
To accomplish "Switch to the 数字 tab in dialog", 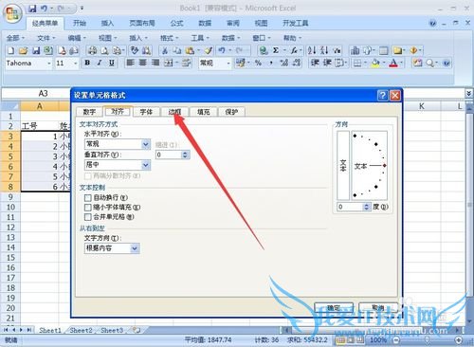I will 89,112.
